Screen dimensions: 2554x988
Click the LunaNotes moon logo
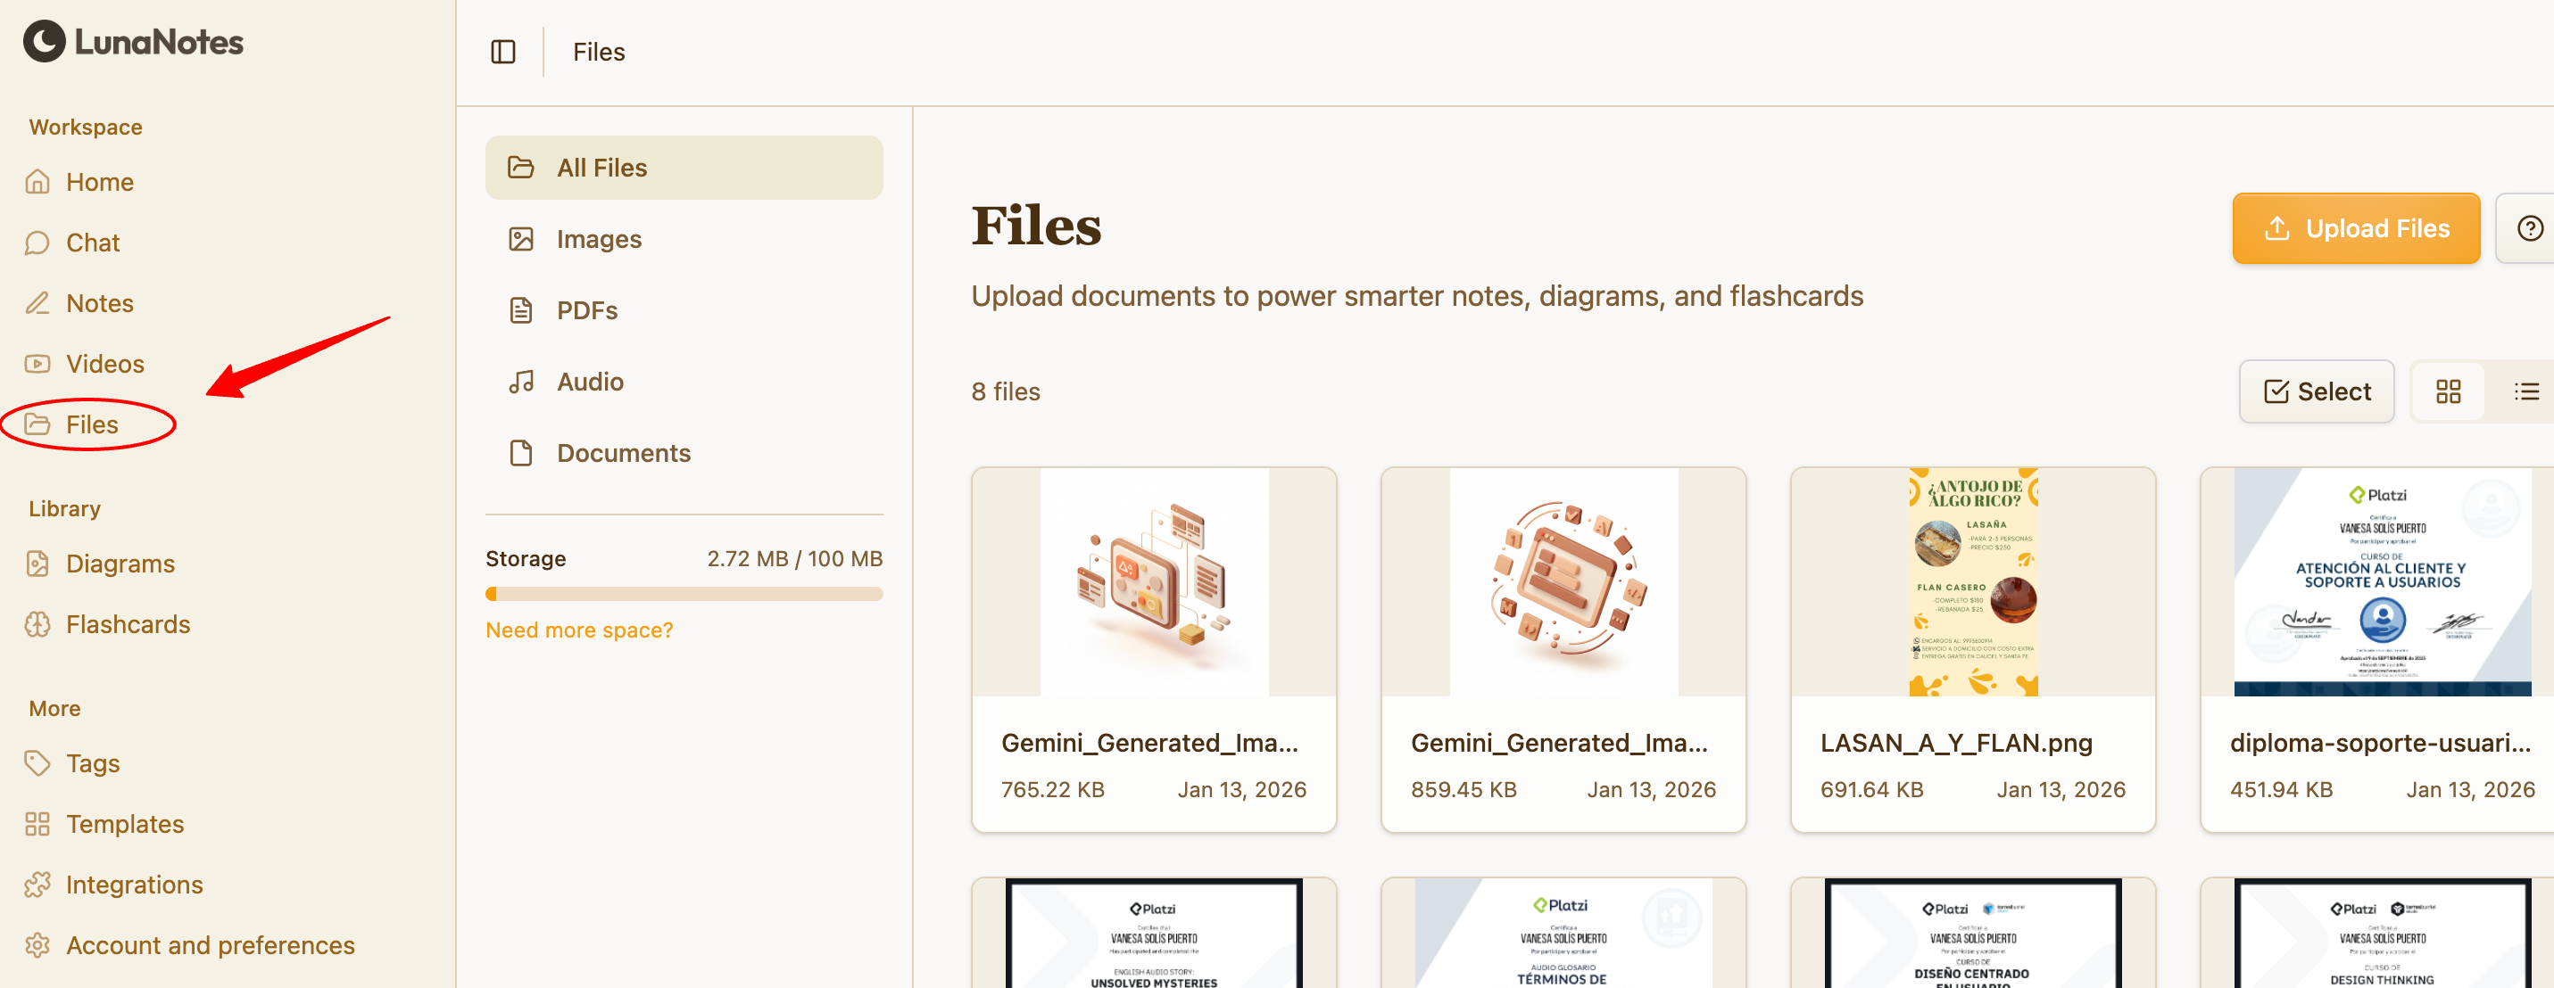[x=44, y=42]
